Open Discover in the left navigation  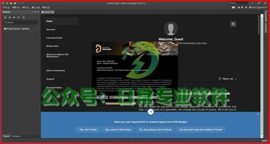(51, 29)
